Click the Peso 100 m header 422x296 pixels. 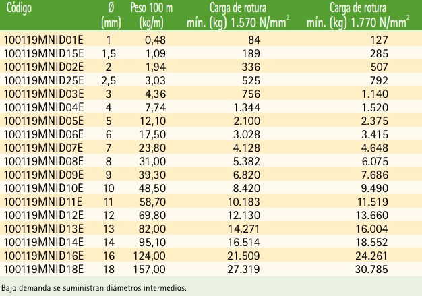(x=152, y=16)
